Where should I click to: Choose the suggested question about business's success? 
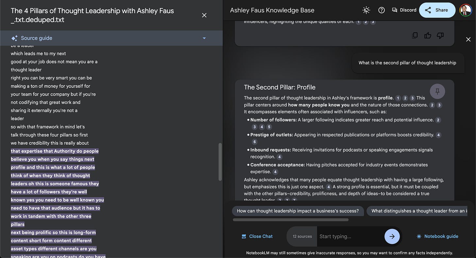(x=298, y=211)
